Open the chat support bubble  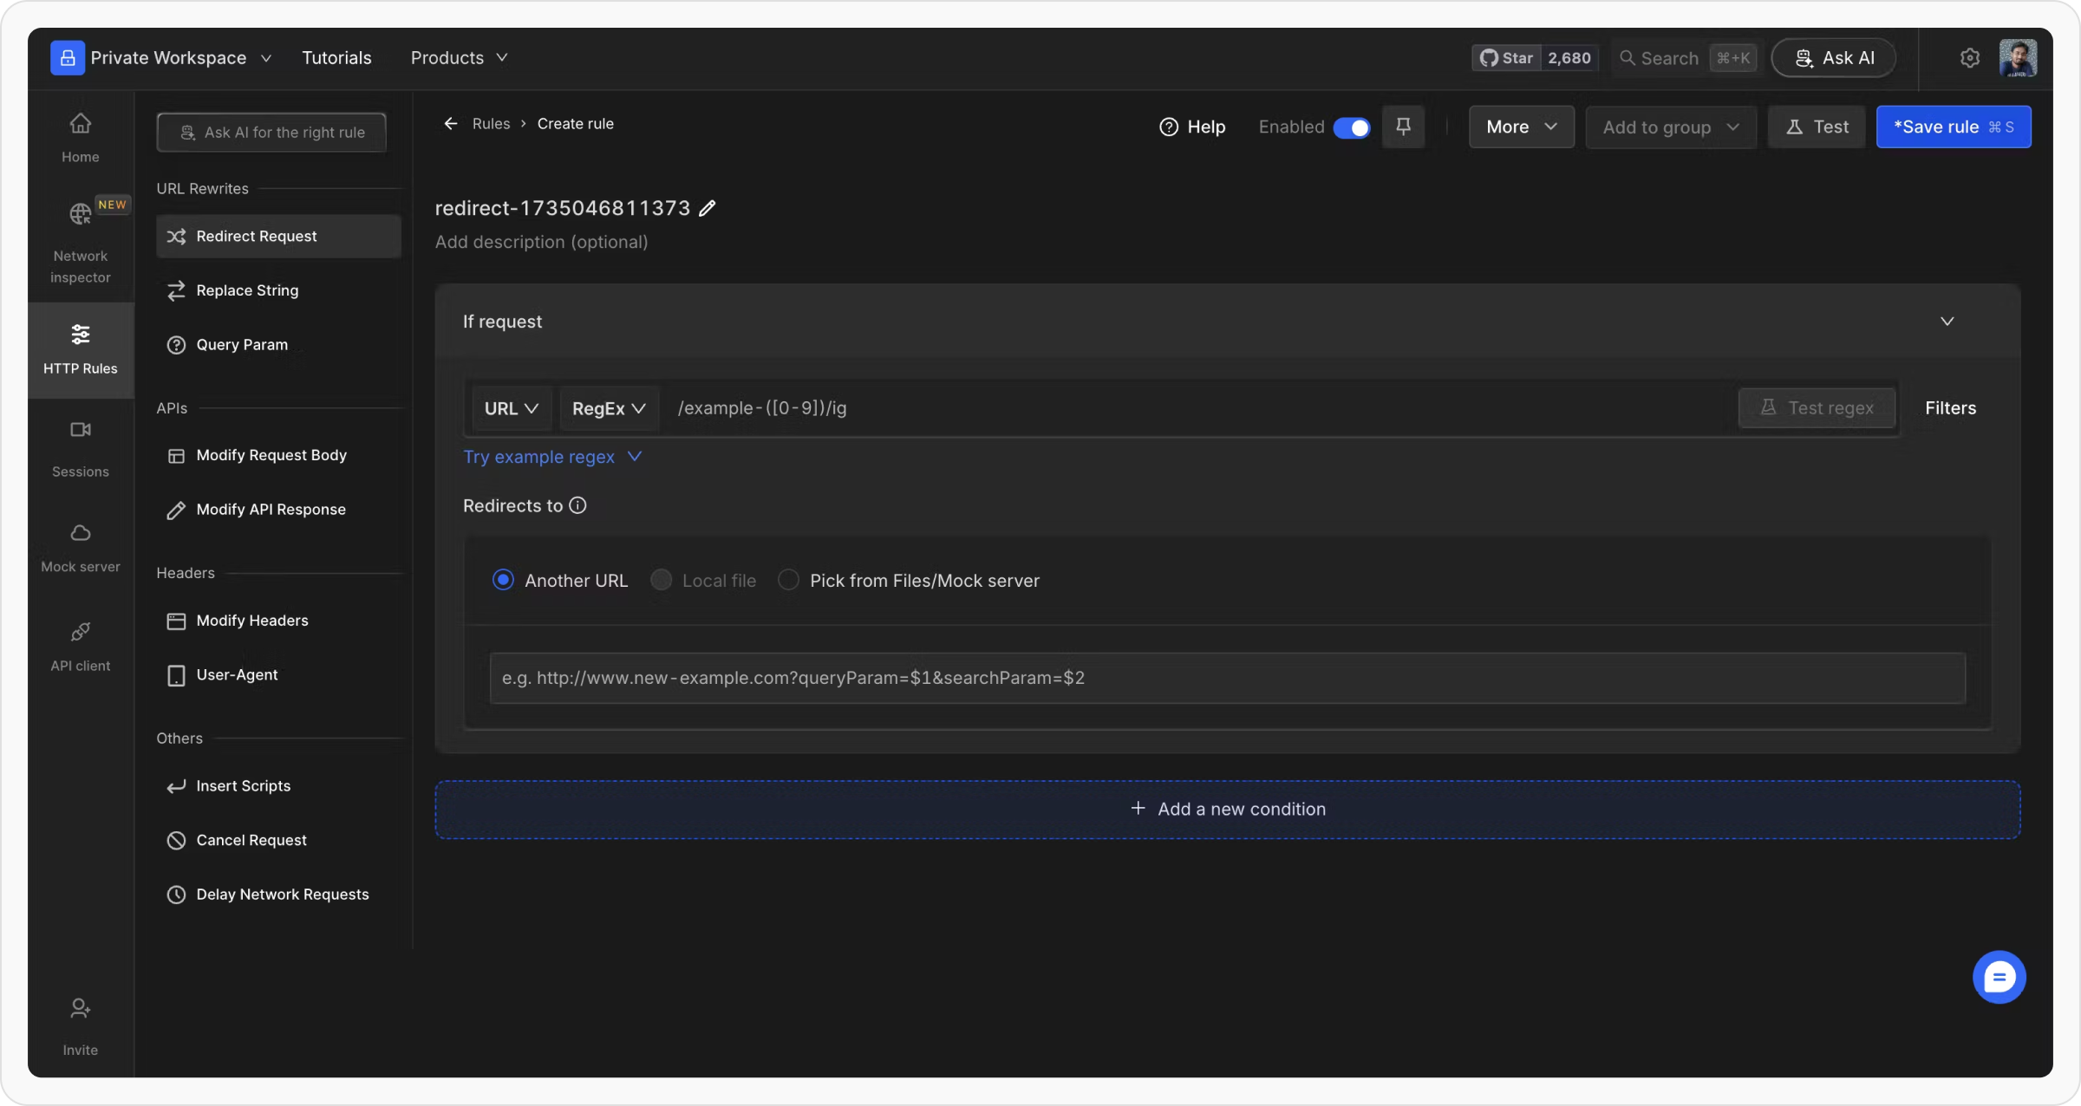[1999, 977]
